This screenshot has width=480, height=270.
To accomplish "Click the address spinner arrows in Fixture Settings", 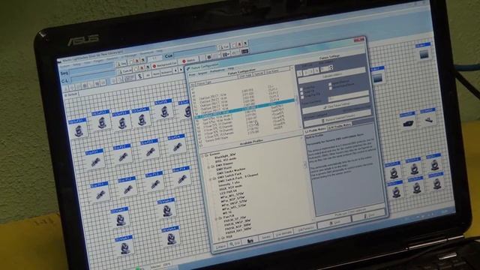I will [x=331, y=67].
